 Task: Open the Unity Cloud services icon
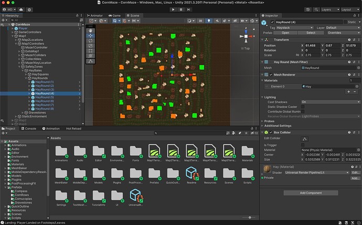point(21,9)
